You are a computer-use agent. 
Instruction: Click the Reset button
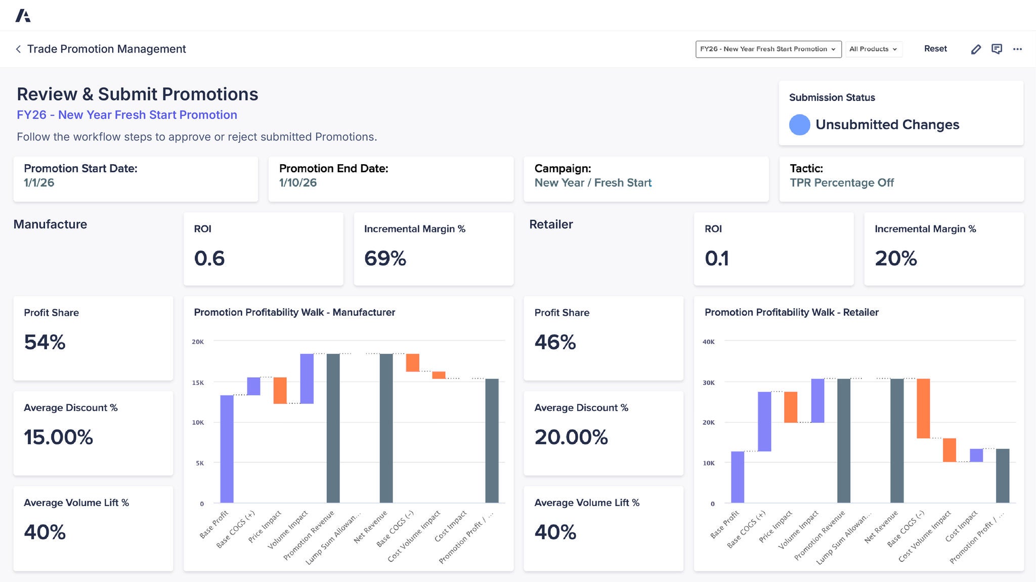pos(935,48)
